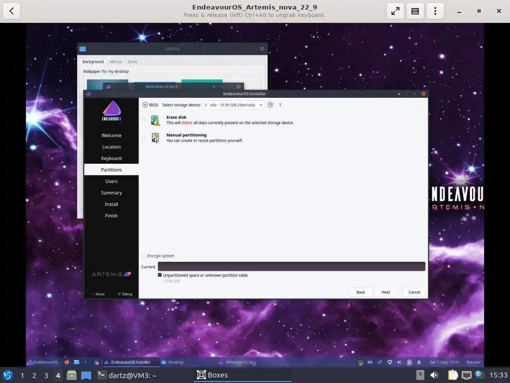Click the Manual partitioning drive icon
Viewport: 510px width, 383px height.
tap(155, 138)
